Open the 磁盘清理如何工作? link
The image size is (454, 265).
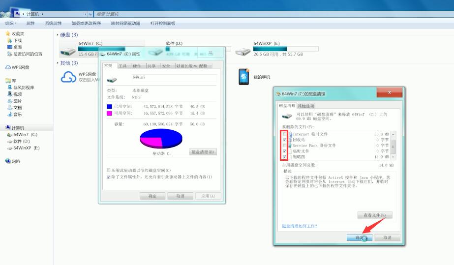(300, 226)
